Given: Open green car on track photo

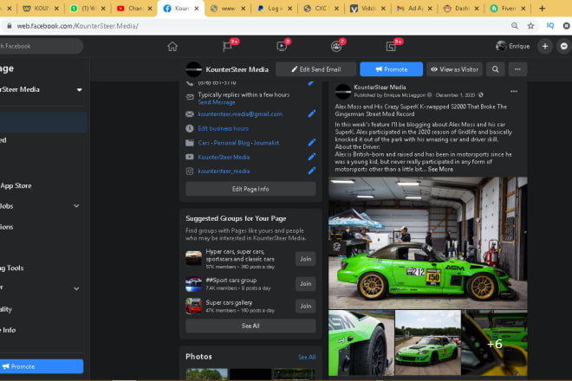Looking at the screenshot, I should coord(427,343).
